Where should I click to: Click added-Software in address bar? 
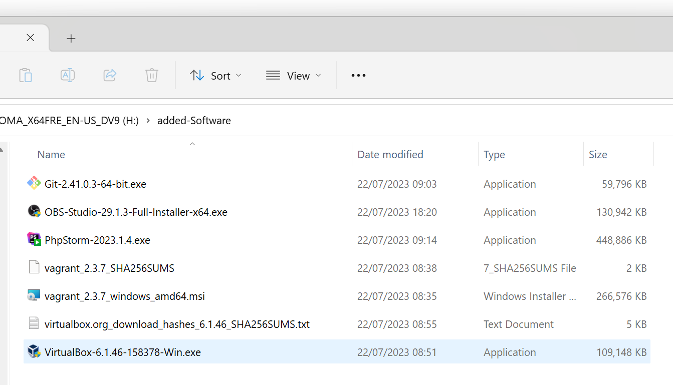pyautogui.click(x=194, y=121)
